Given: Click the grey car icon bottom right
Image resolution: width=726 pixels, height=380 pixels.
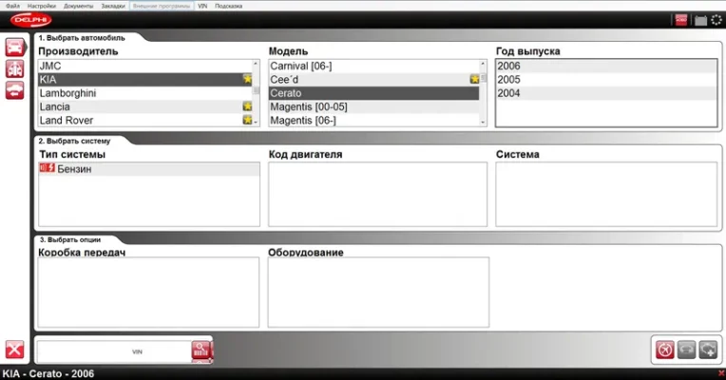Looking at the screenshot, I should click(x=687, y=350).
